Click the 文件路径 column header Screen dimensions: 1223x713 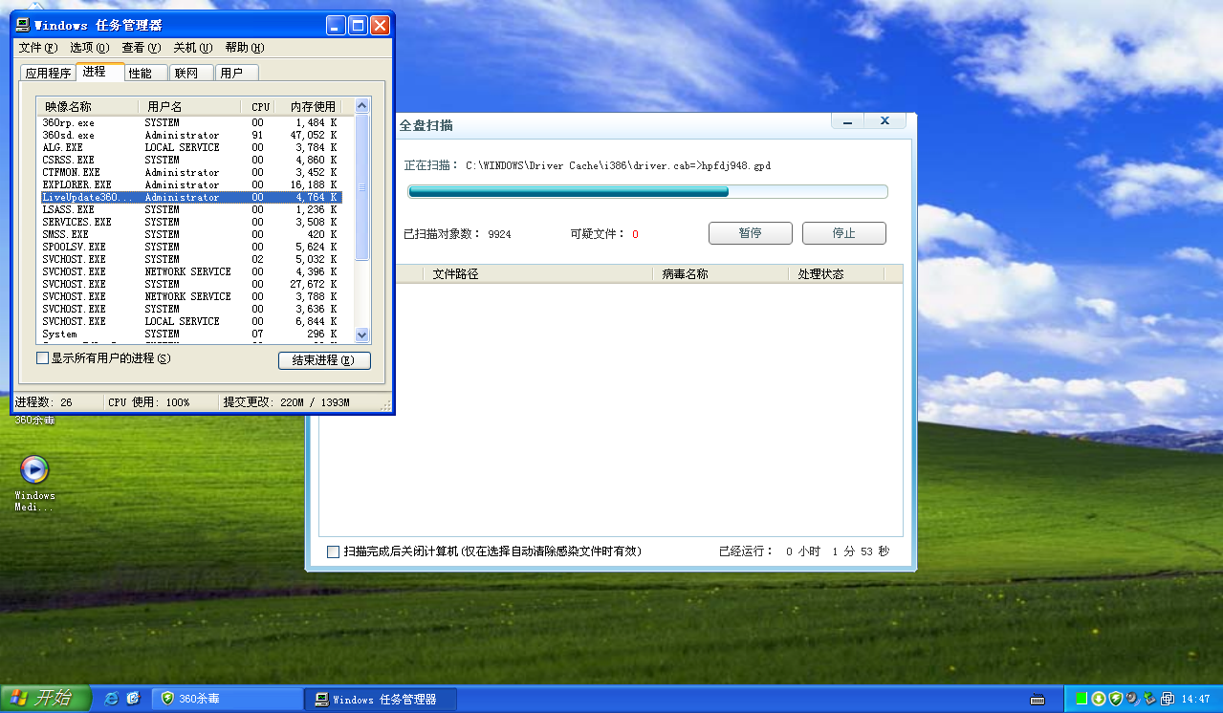[x=537, y=273]
